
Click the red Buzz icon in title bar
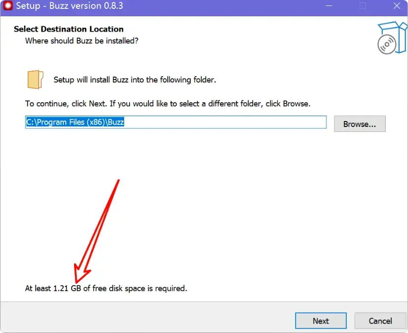tap(7, 6)
